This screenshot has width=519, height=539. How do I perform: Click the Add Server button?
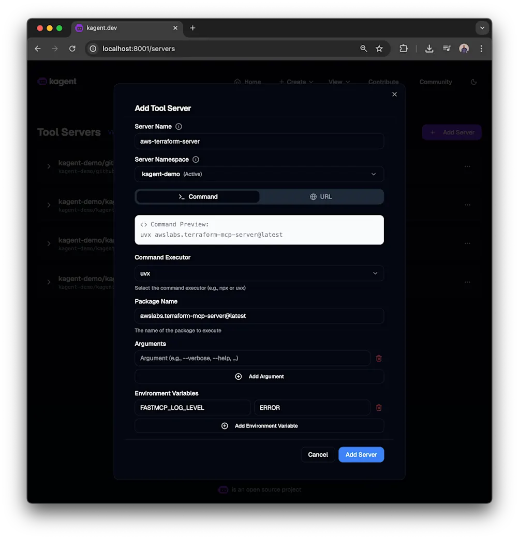click(x=361, y=455)
